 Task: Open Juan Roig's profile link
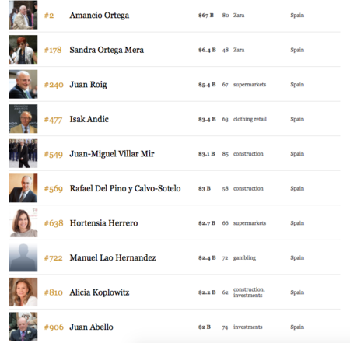point(88,85)
